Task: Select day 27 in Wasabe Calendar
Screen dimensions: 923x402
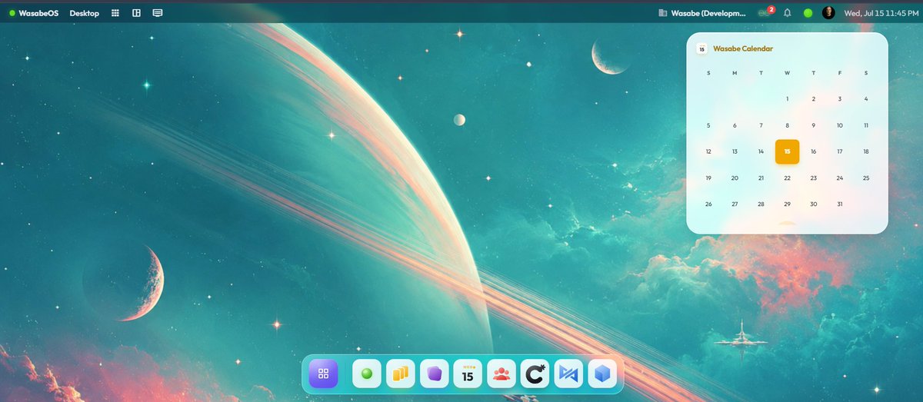Action: point(735,204)
